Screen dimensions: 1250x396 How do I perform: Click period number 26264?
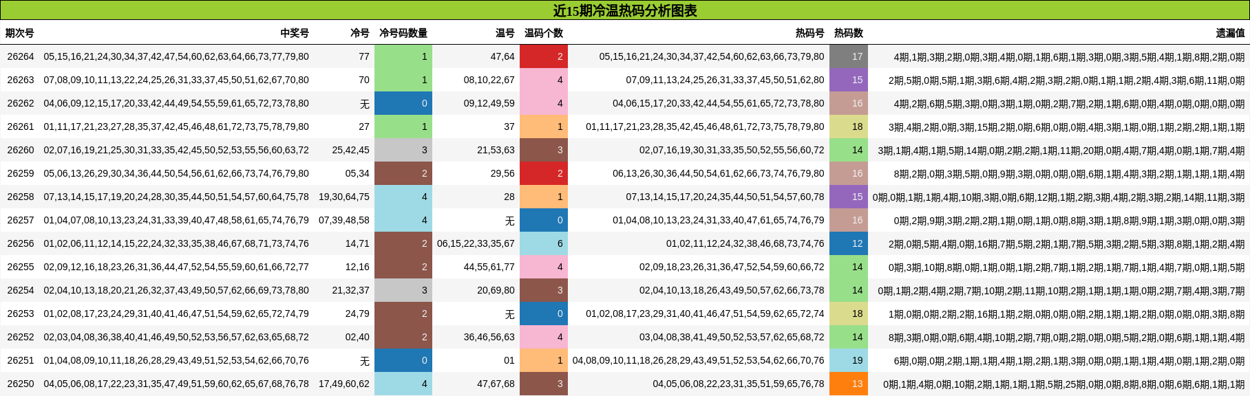click(x=21, y=56)
